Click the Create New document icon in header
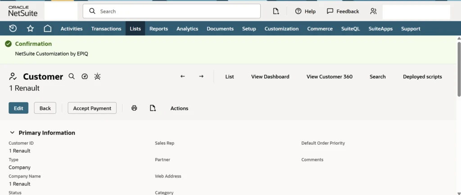This screenshot has width=461, height=195. tap(276, 11)
